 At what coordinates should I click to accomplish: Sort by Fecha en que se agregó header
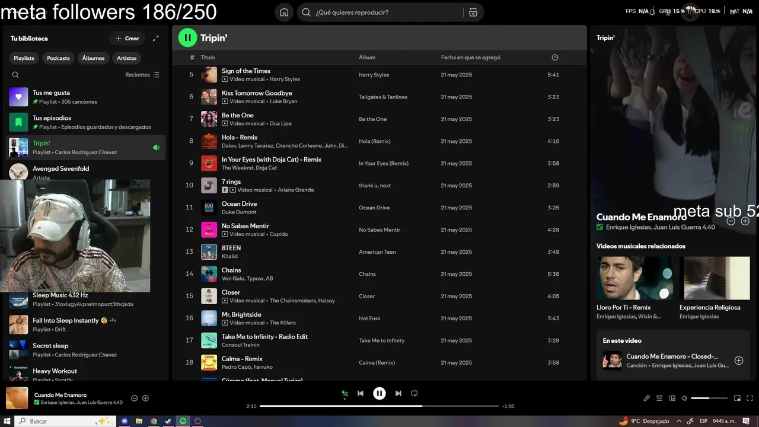coord(471,58)
